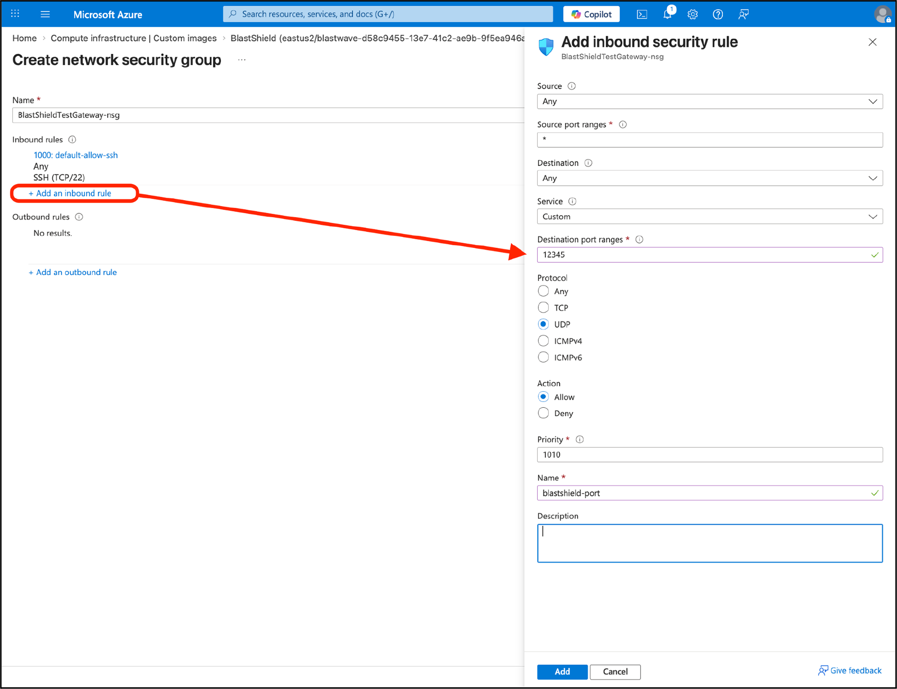The width and height of the screenshot is (897, 689).
Task: Open the hamburger portal menu
Action: [45, 14]
